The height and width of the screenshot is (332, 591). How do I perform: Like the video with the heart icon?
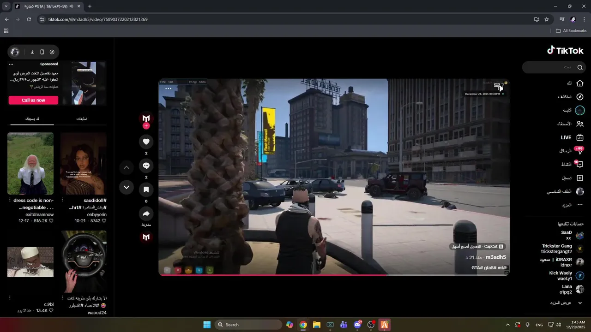(146, 142)
